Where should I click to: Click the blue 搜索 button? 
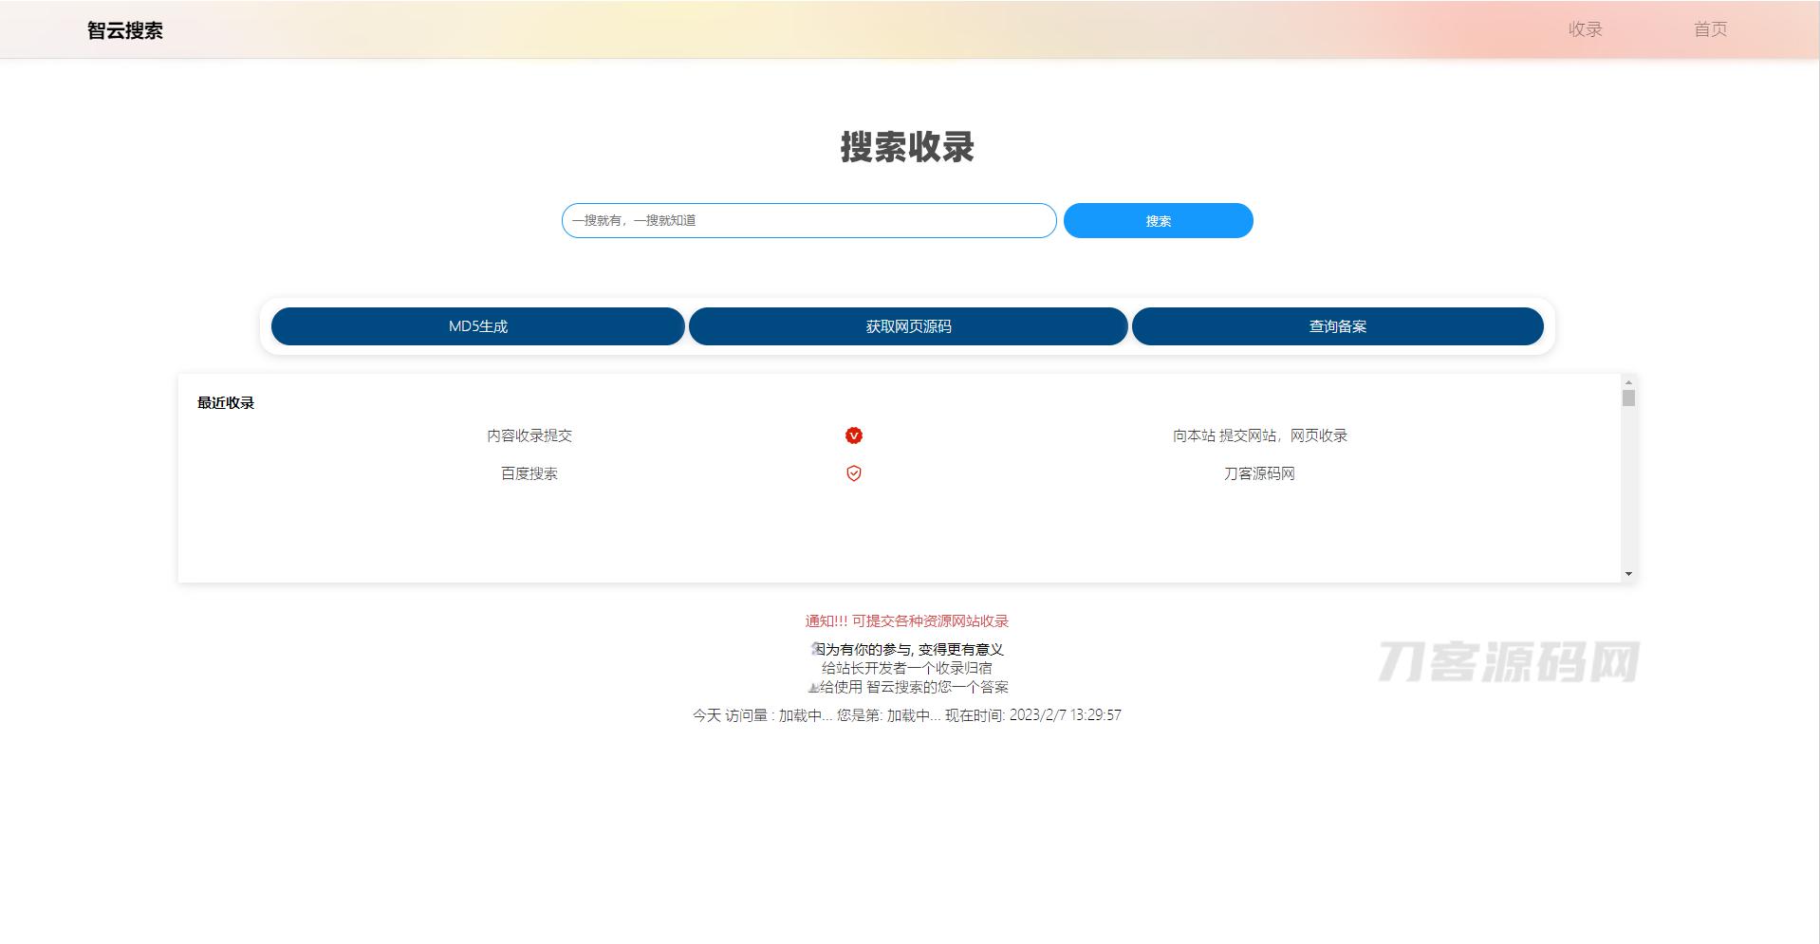(1158, 220)
